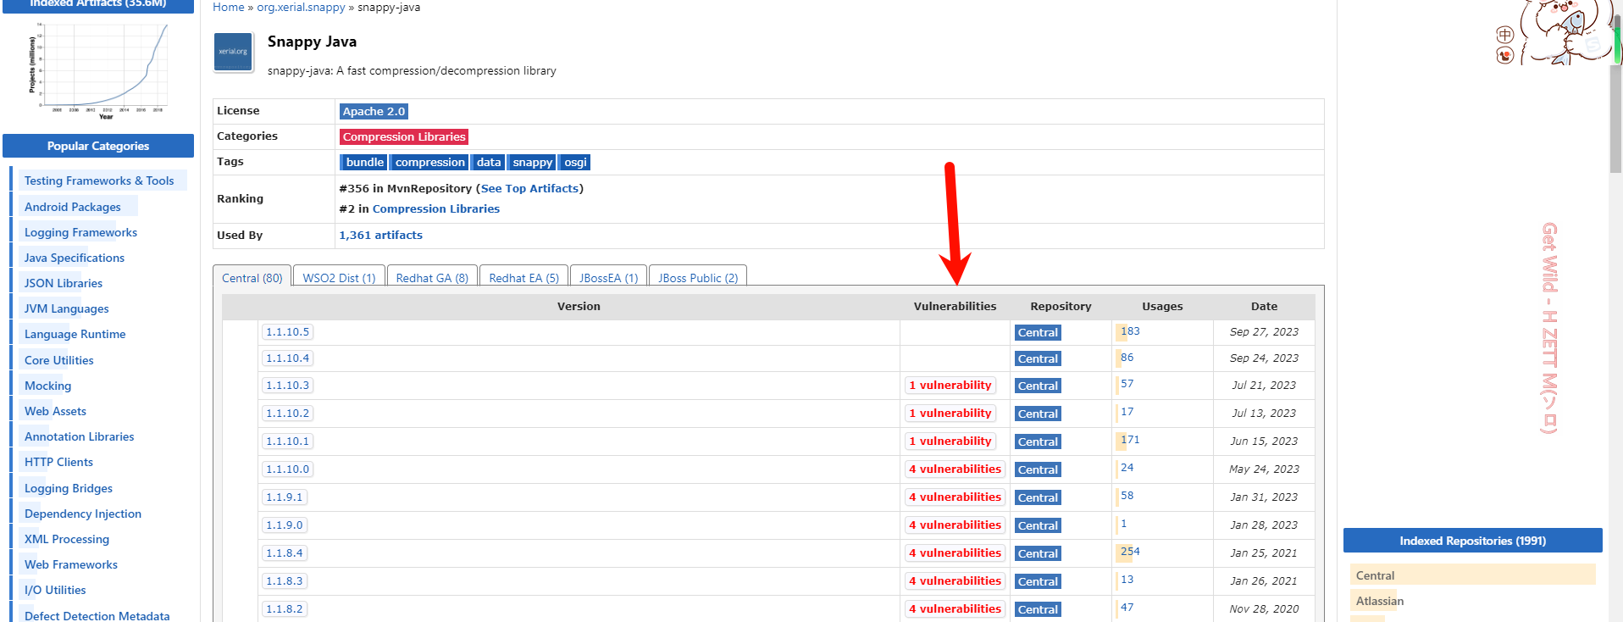Open version 1.1.10.3

pyautogui.click(x=287, y=385)
